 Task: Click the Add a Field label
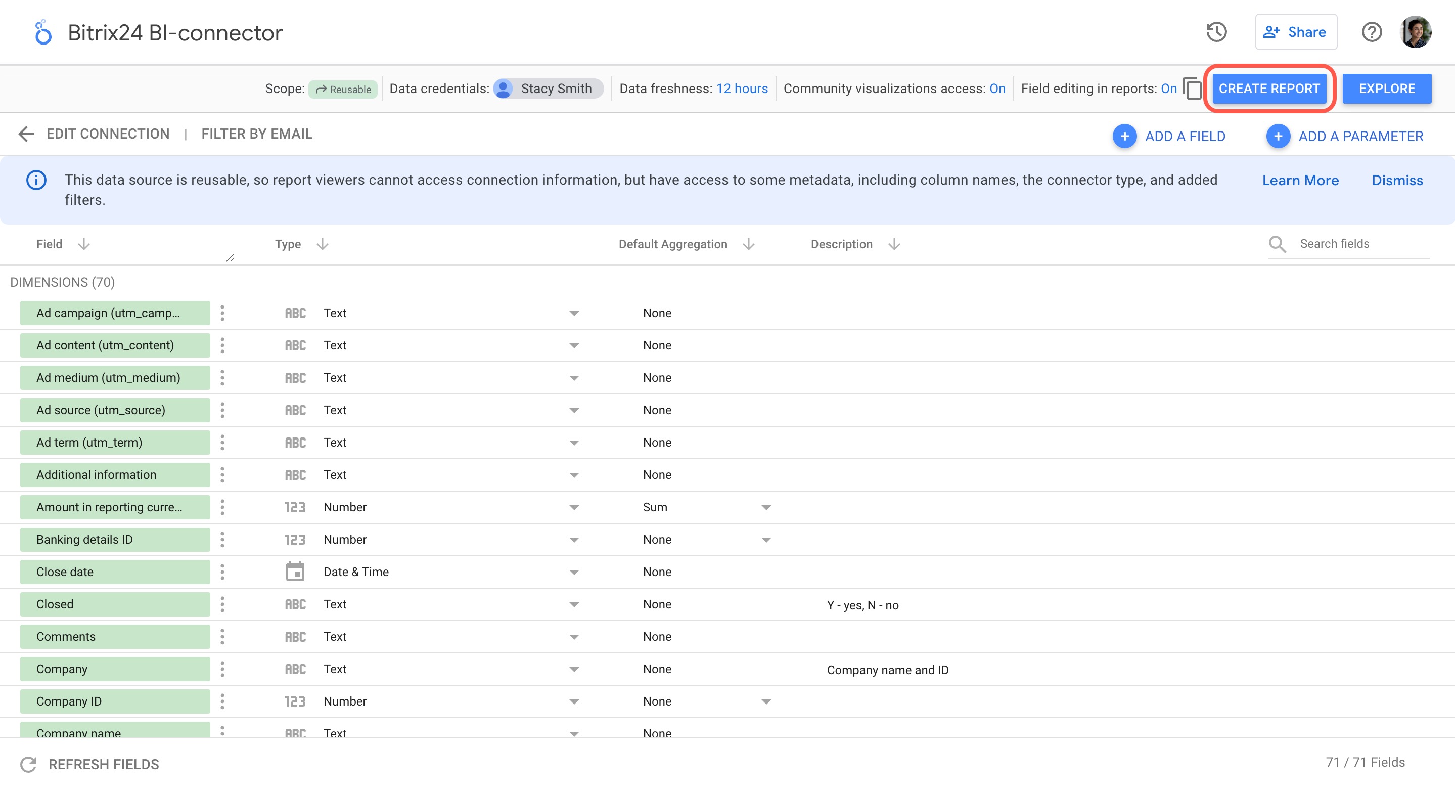[1185, 136]
